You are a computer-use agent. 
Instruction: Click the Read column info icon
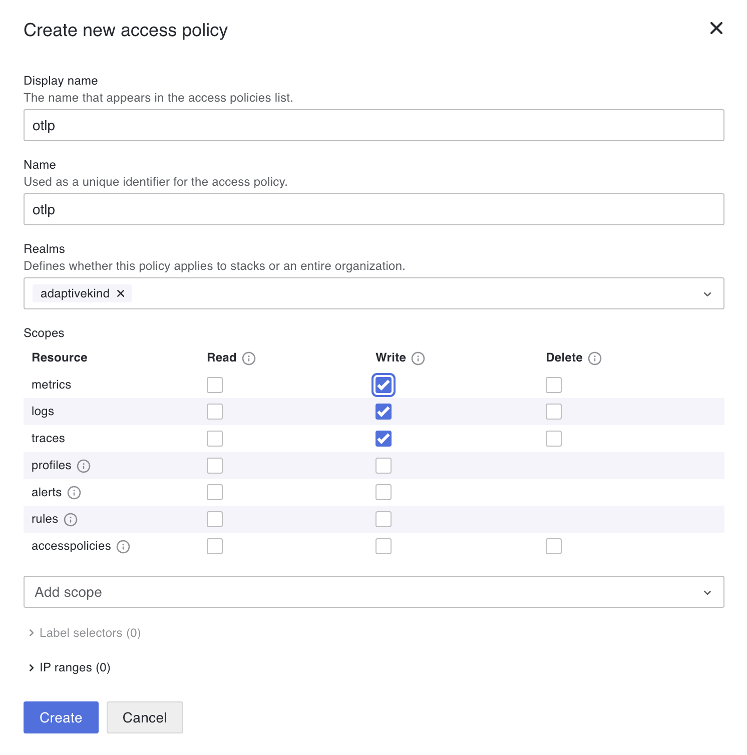pos(249,358)
